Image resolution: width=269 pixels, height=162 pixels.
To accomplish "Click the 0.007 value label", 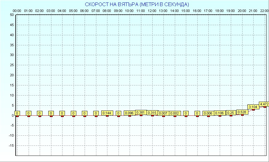I will click(x=163, y=113).
